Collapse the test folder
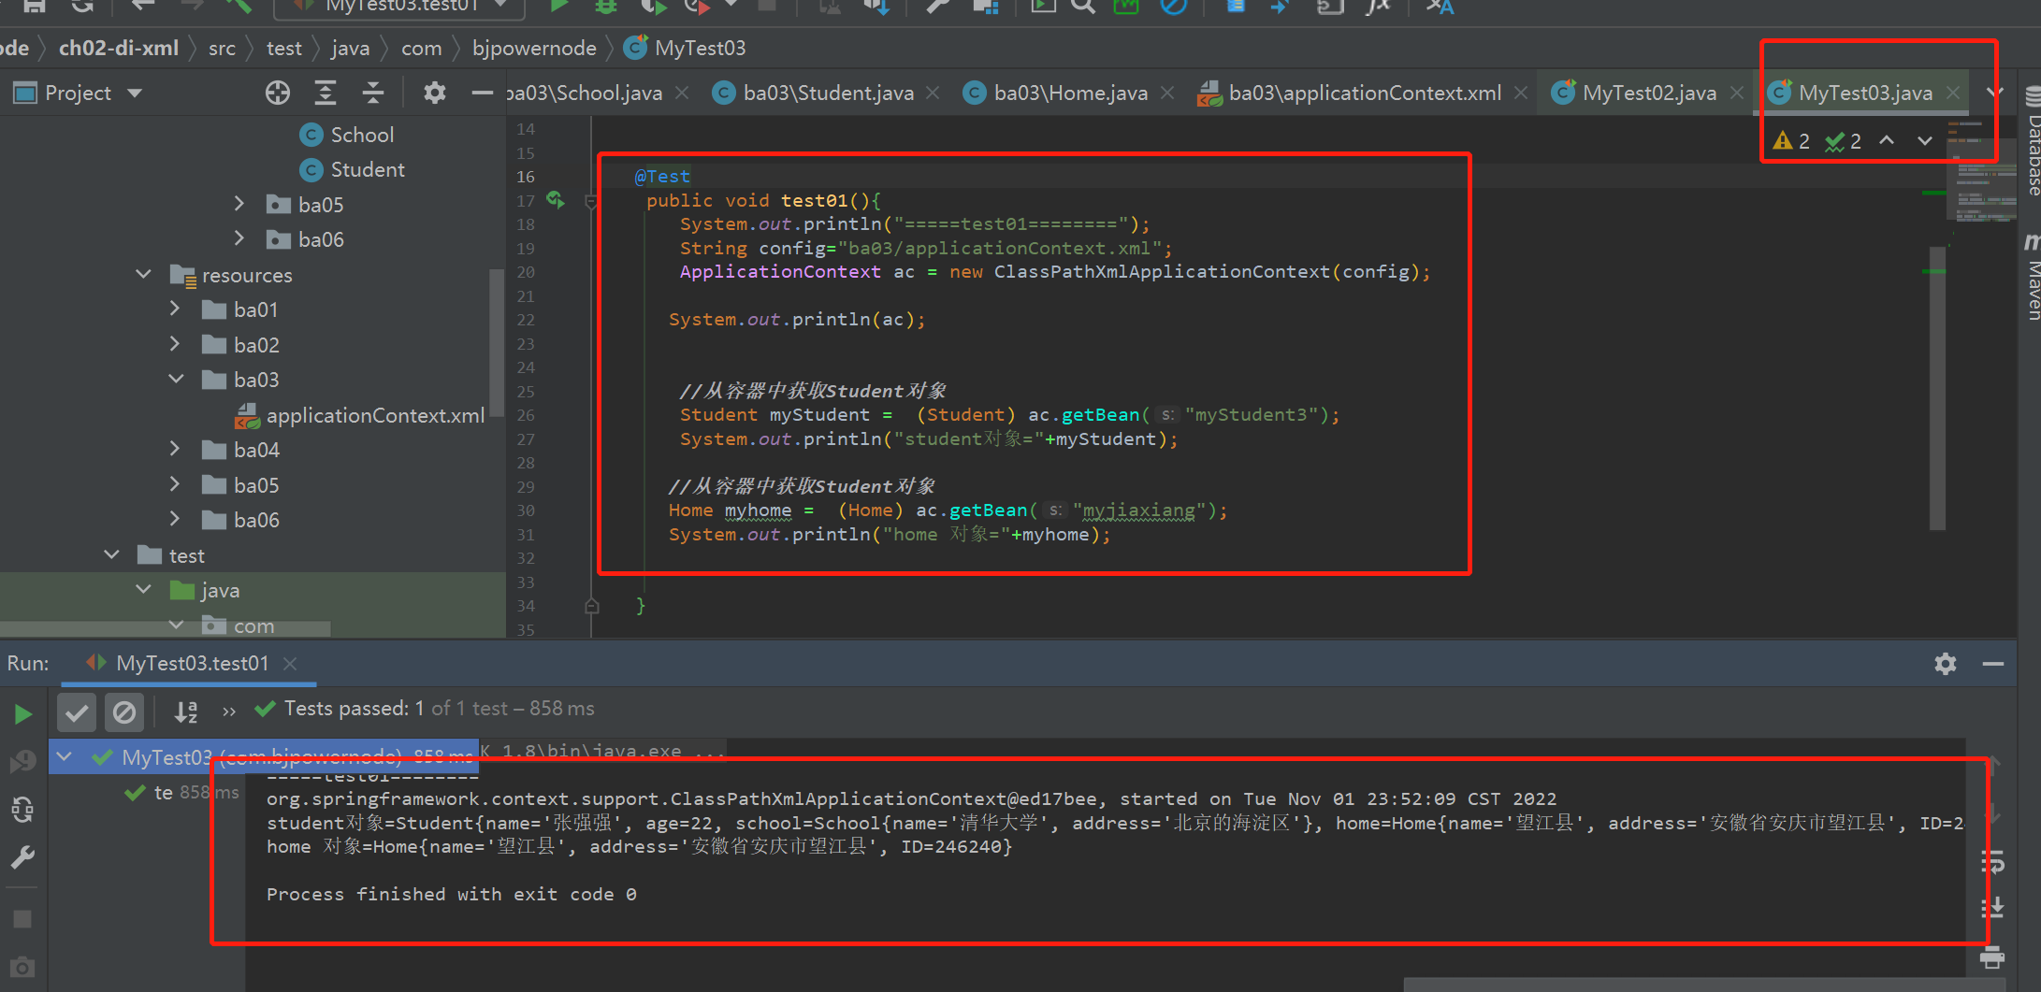This screenshot has height=992, width=2041. click(111, 554)
